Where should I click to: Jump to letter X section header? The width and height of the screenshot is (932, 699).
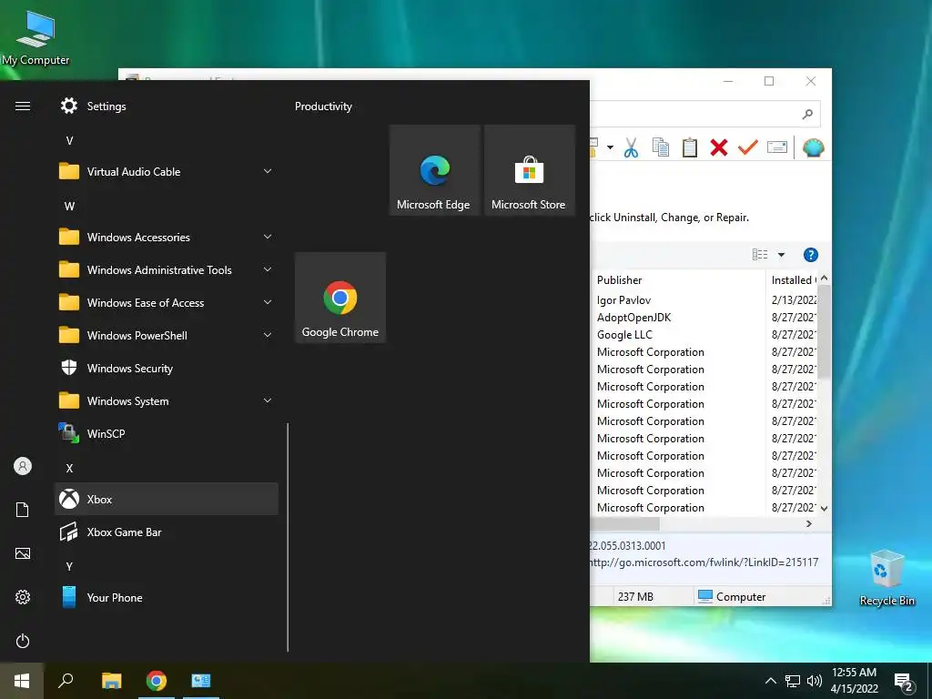[x=69, y=469]
